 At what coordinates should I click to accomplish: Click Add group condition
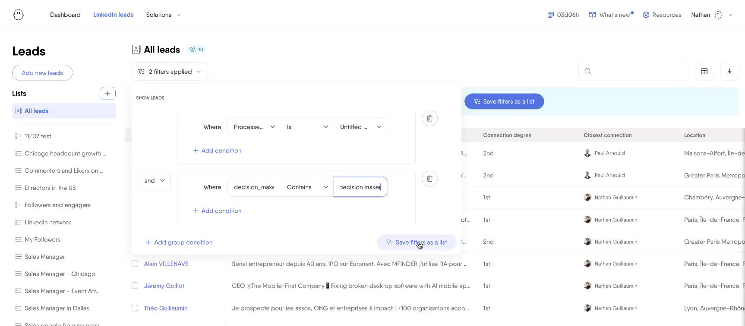(x=179, y=242)
